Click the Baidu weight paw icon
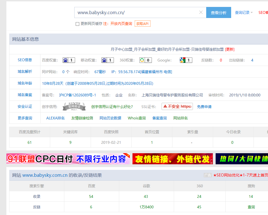Image resolution: width=268 pixels, height=215 pixels. (65, 60)
